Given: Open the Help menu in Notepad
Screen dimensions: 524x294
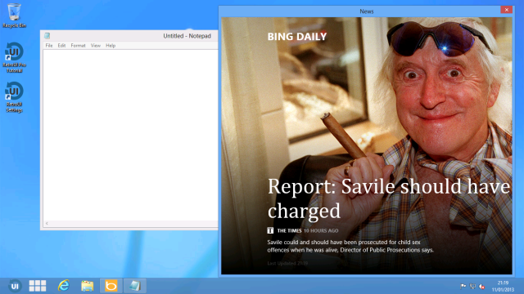Looking at the screenshot, I should click(x=111, y=46).
